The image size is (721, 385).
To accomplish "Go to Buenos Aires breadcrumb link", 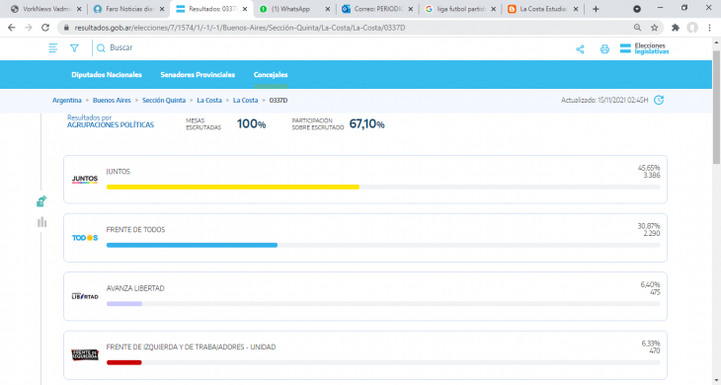I will click(112, 100).
